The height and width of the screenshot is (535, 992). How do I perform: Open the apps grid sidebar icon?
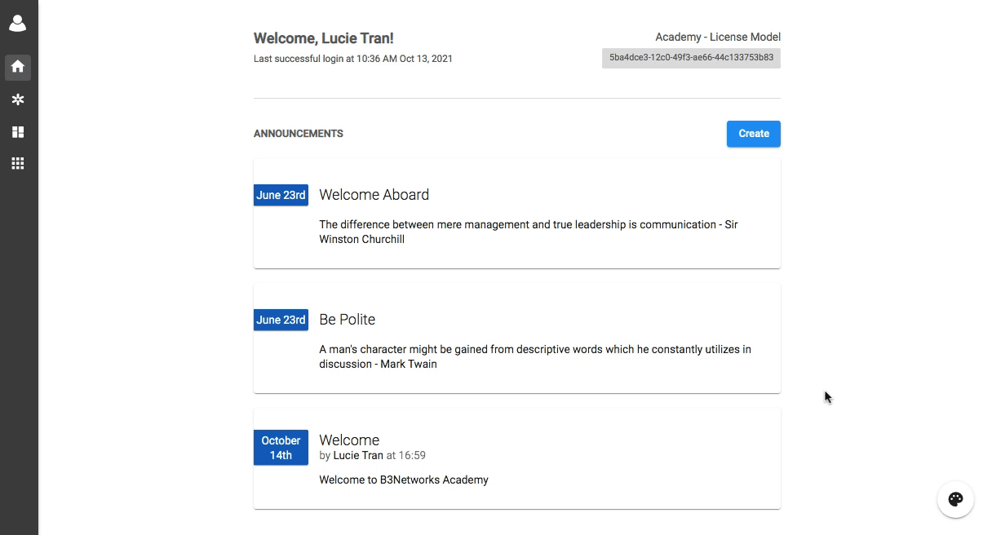[18, 163]
